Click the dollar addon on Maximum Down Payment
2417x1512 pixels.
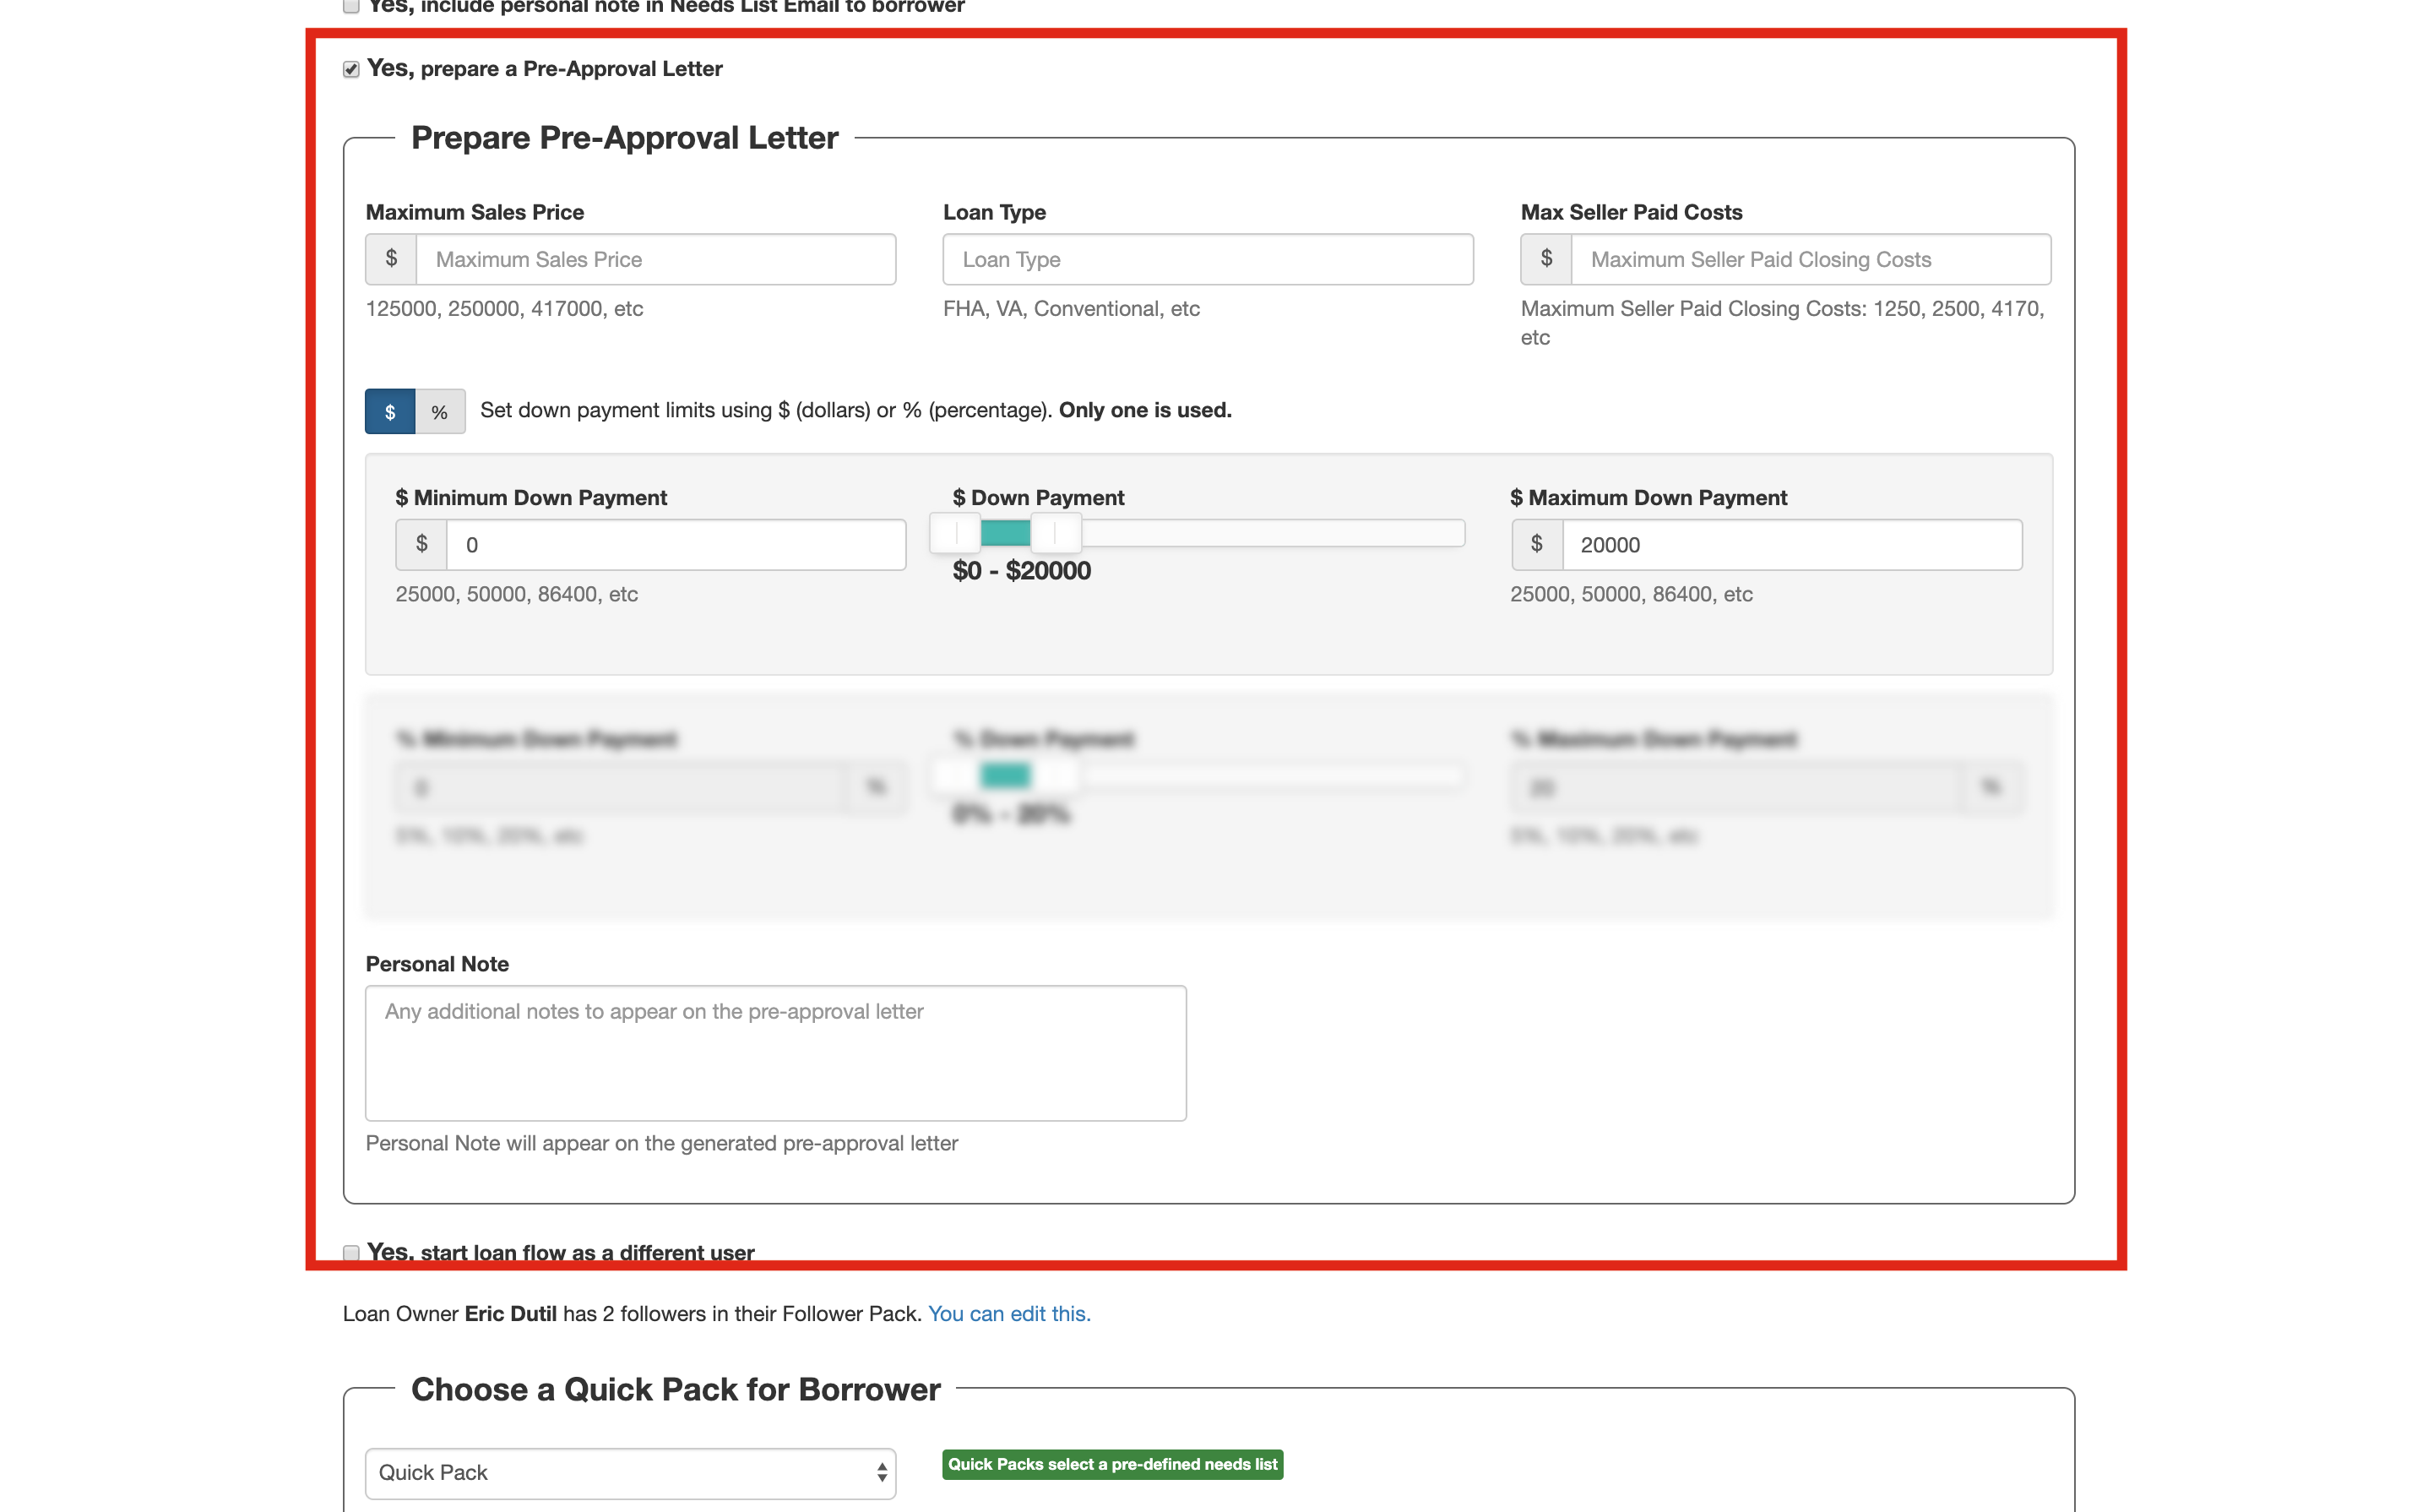(1536, 544)
